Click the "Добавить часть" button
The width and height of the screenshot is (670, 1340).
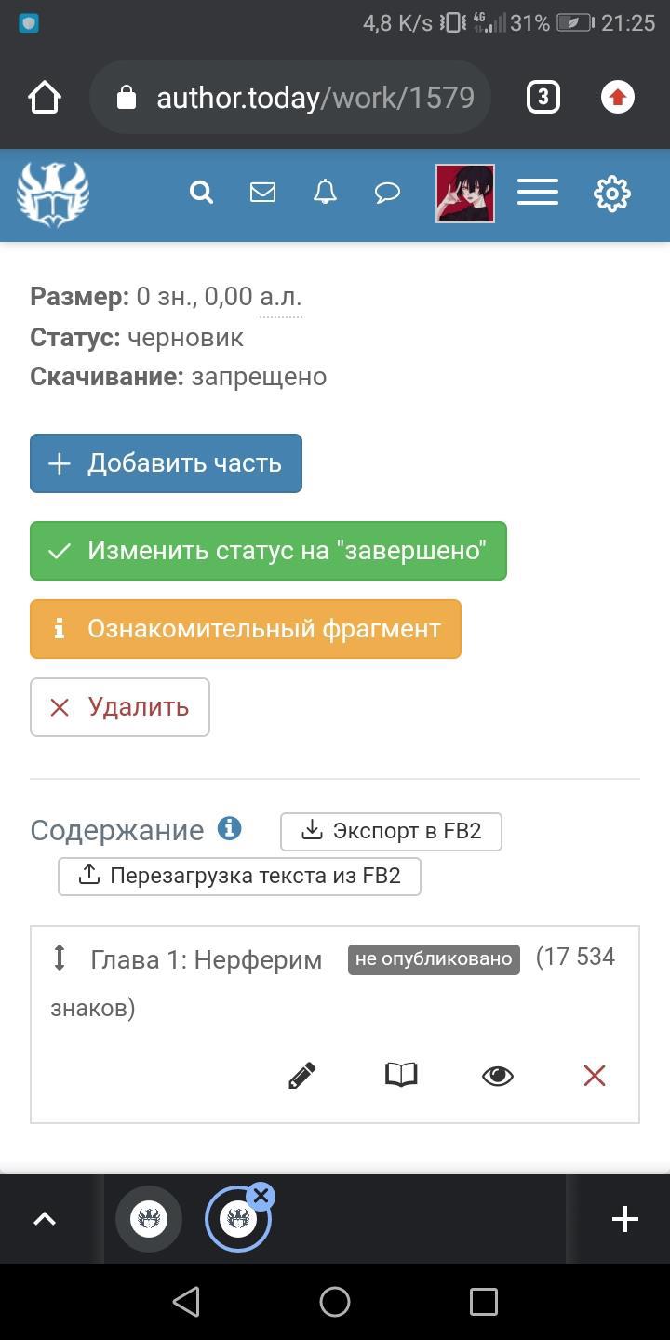pyautogui.click(x=166, y=463)
